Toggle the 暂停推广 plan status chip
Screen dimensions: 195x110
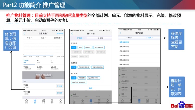[x=88, y=47]
